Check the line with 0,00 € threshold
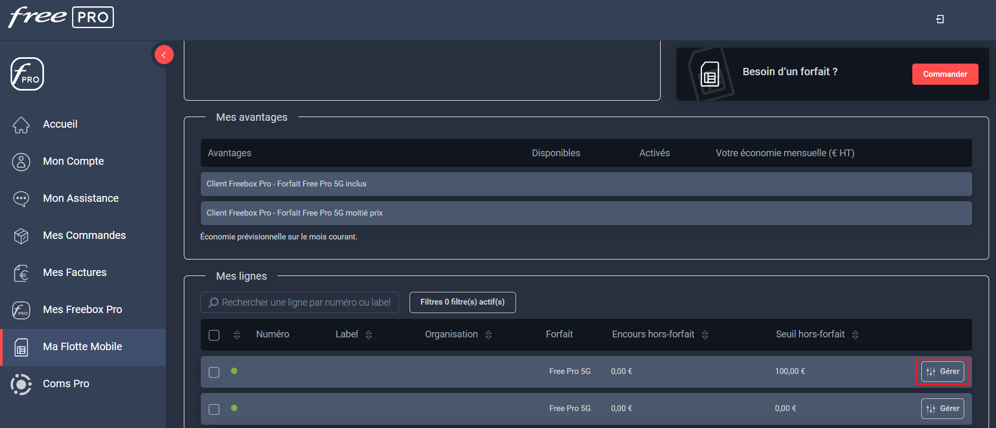The height and width of the screenshot is (428, 996). click(x=214, y=409)
